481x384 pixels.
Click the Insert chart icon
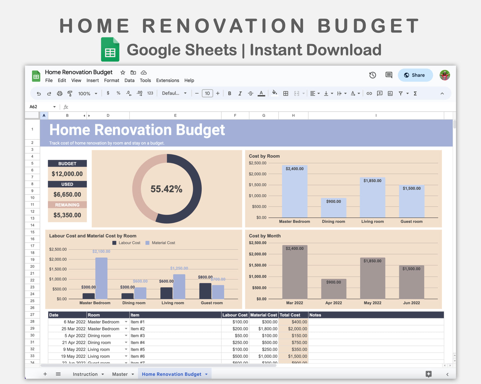click(390, 94)
